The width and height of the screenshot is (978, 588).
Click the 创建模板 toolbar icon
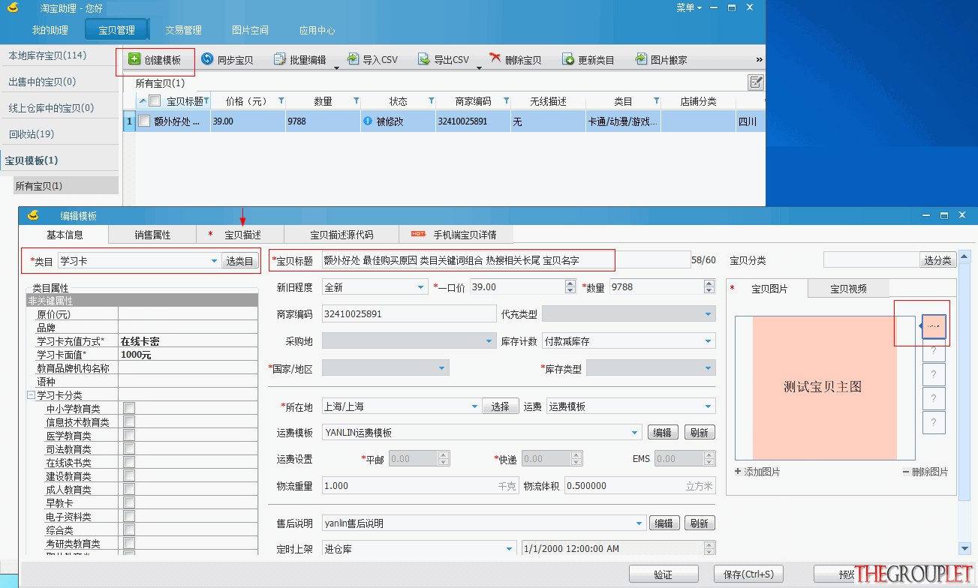tap(134, 59)
